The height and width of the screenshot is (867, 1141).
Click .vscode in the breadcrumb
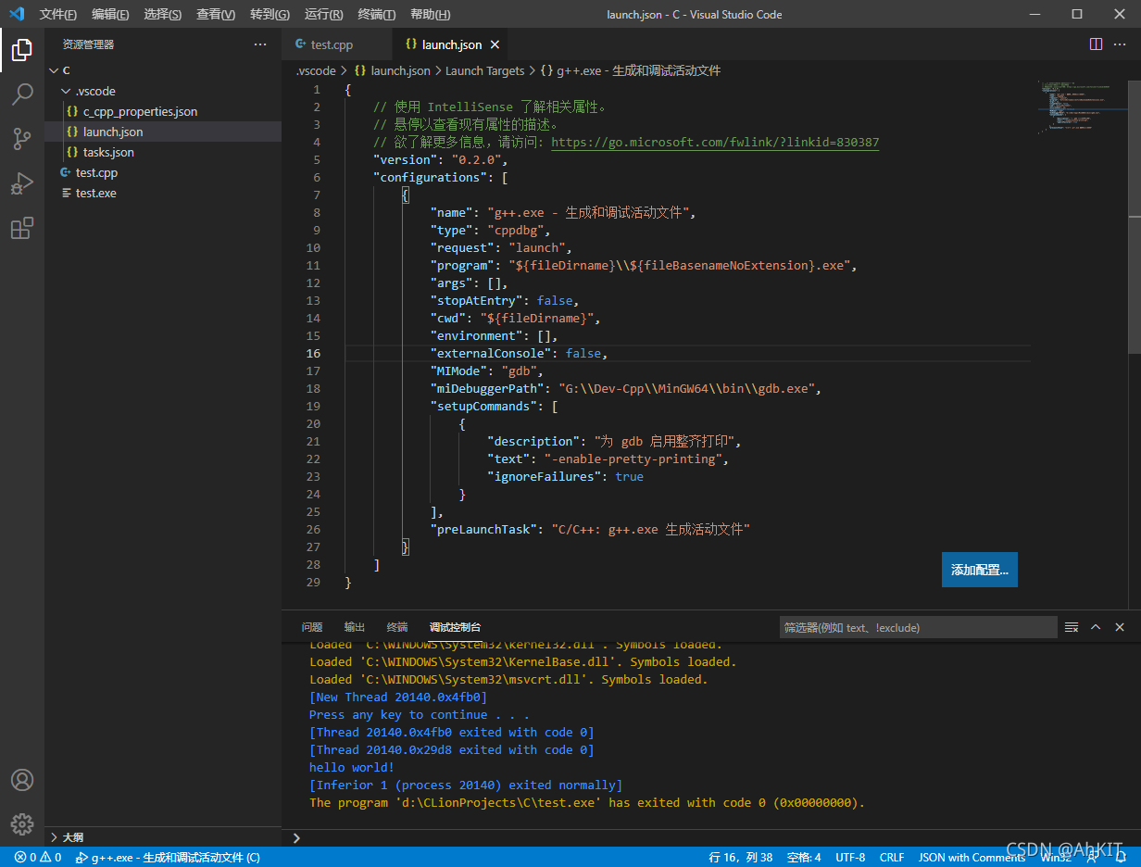coord(316,70)
